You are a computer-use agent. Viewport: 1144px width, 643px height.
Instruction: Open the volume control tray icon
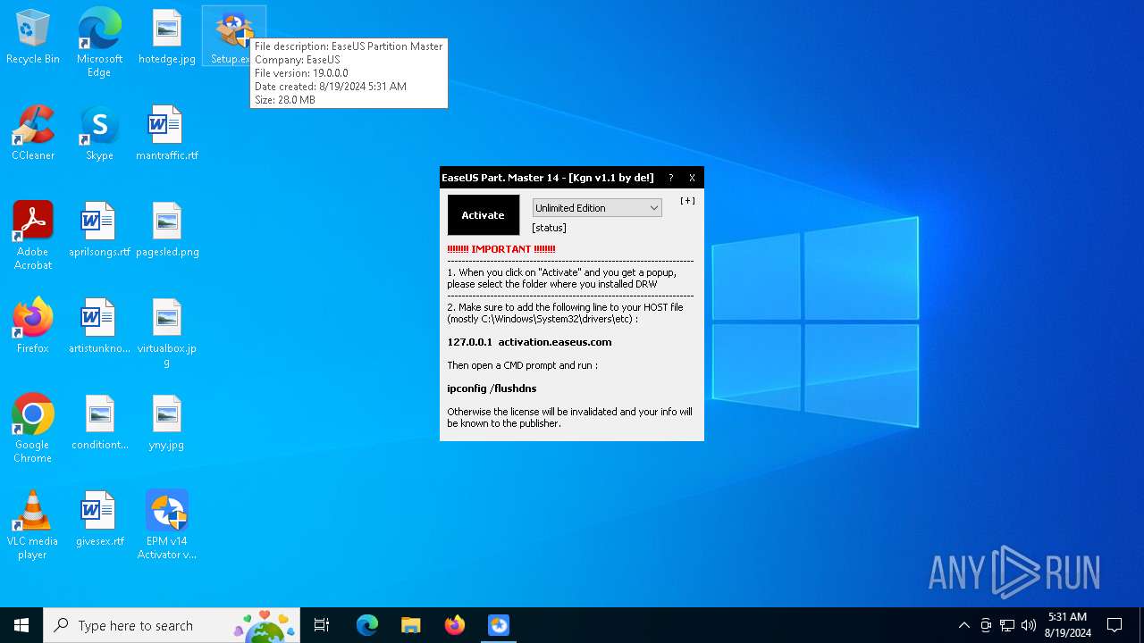[1029, 625]
